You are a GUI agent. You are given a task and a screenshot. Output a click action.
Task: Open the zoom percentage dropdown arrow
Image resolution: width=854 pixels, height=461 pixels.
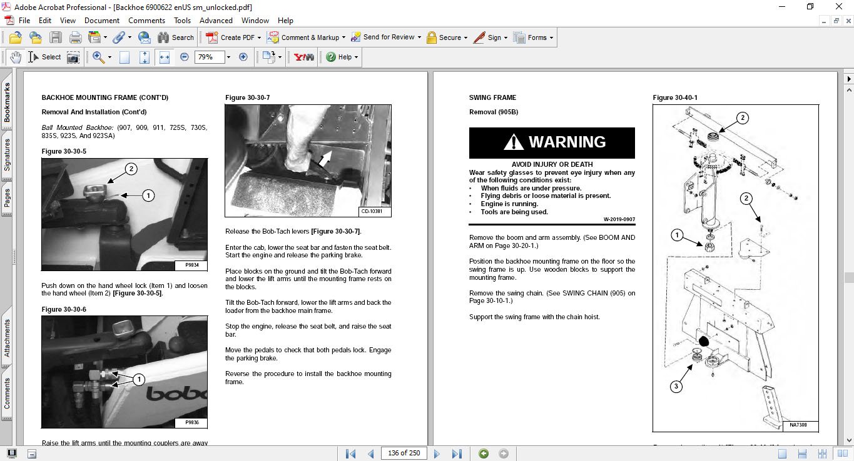coord(228,57)
